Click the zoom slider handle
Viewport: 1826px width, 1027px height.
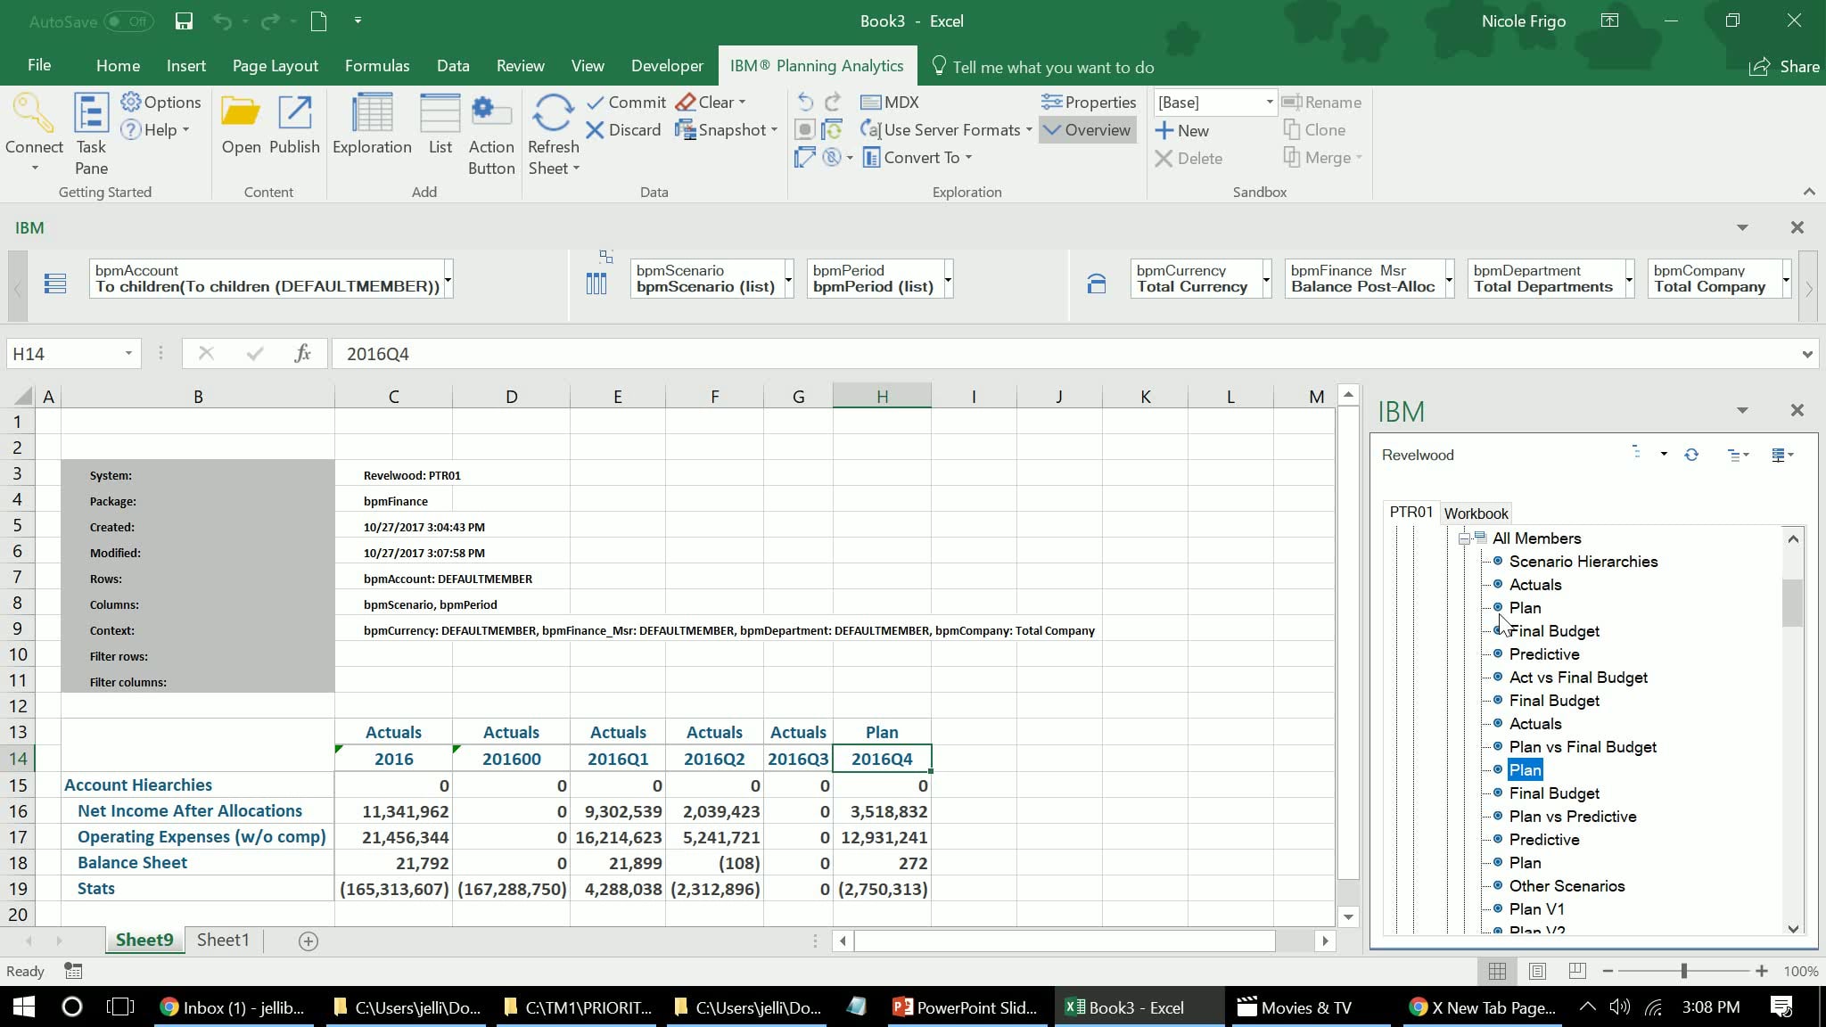[1683, 971]
